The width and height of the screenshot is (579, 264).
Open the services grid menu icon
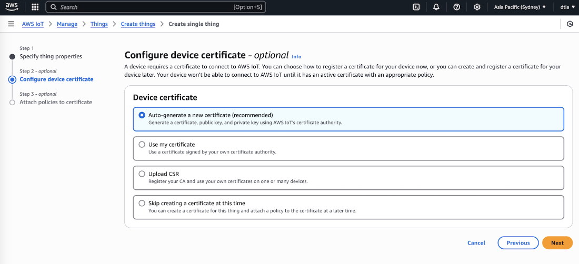pos(35,7)
